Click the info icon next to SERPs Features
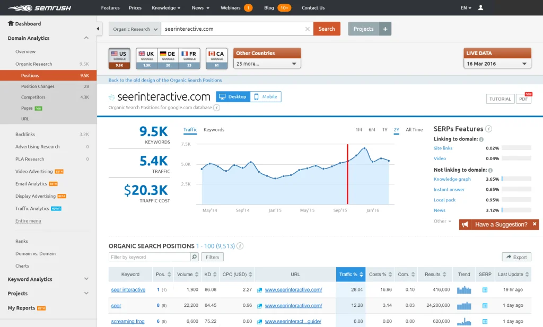 pos(487,129)
